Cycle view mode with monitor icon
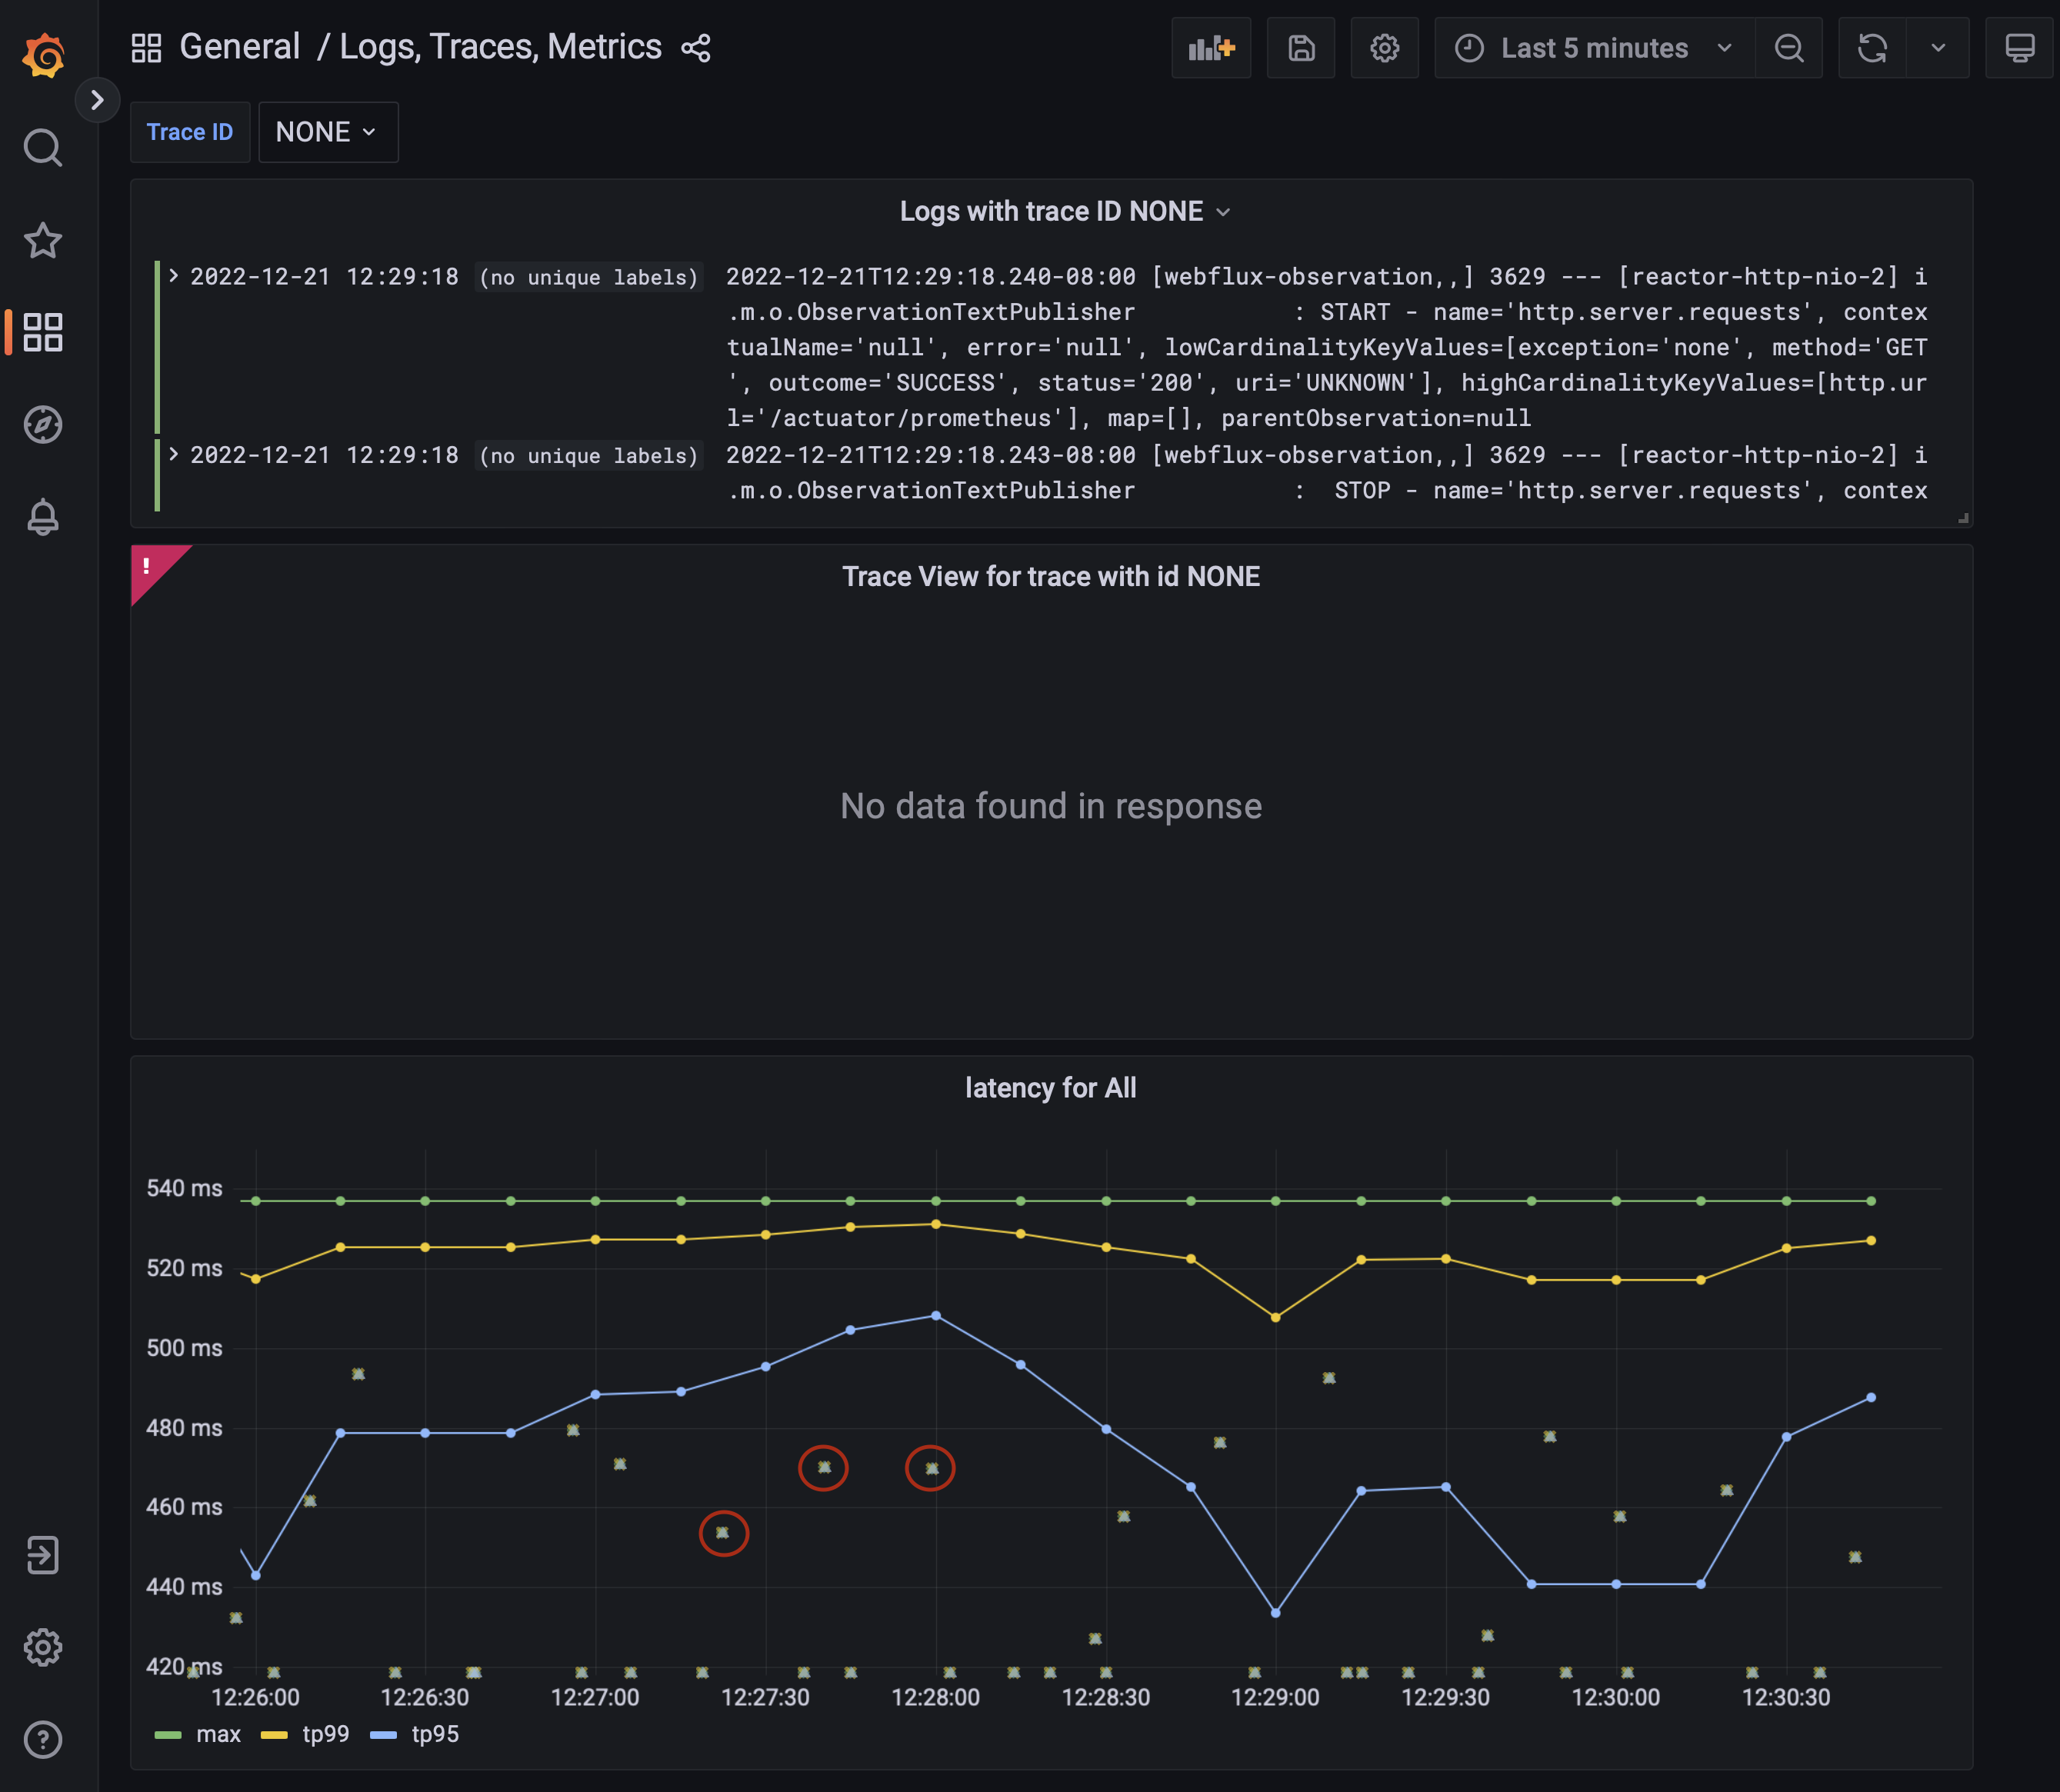The width and height of the screenshot is (2060, 1792). point(2019,48)
